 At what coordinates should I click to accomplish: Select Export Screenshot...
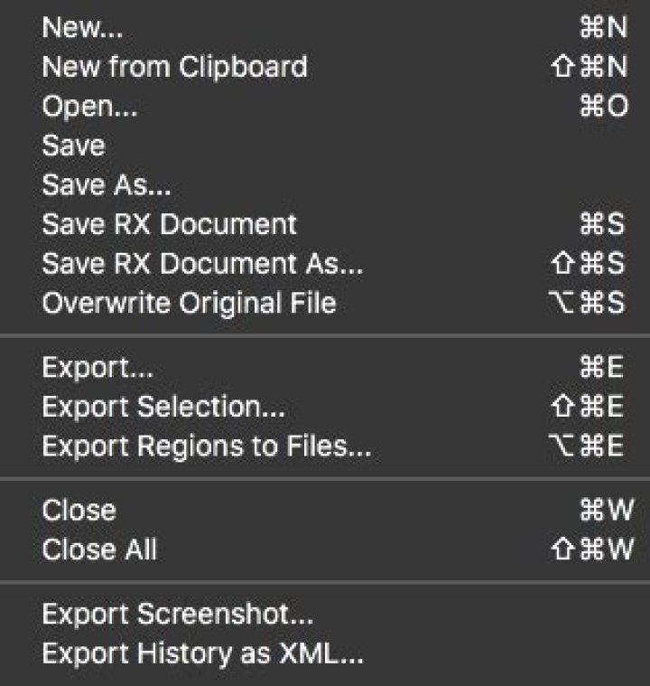[x=178, y=615]
